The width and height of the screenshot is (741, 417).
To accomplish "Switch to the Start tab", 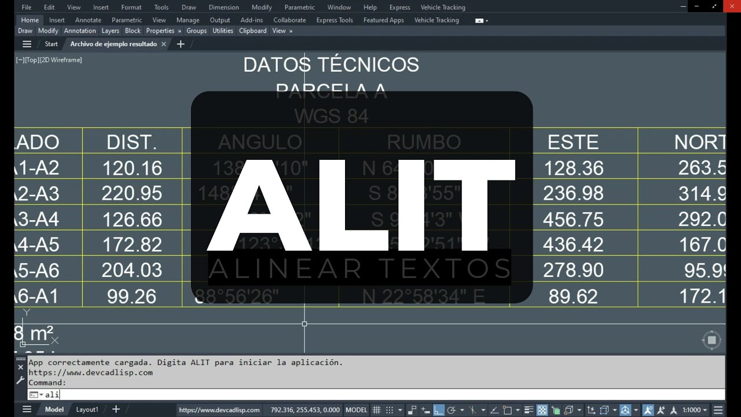I will pos(51,44).
